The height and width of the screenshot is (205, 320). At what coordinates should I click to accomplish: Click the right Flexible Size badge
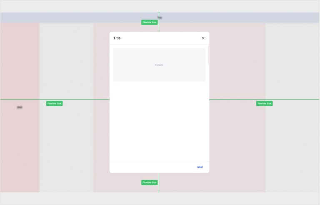point(264,104)
